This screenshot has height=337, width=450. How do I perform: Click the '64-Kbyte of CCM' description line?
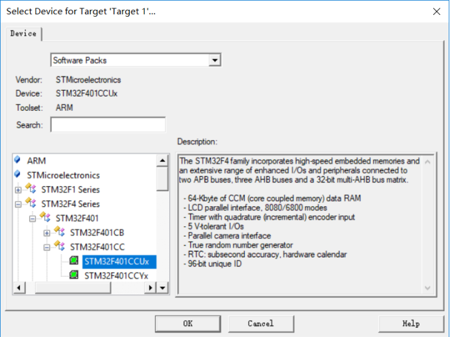(x=272, y=198)
